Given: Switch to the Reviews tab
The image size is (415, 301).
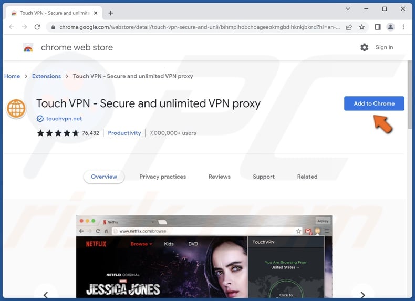Looking at the screenshot, I should click(220, 177).
